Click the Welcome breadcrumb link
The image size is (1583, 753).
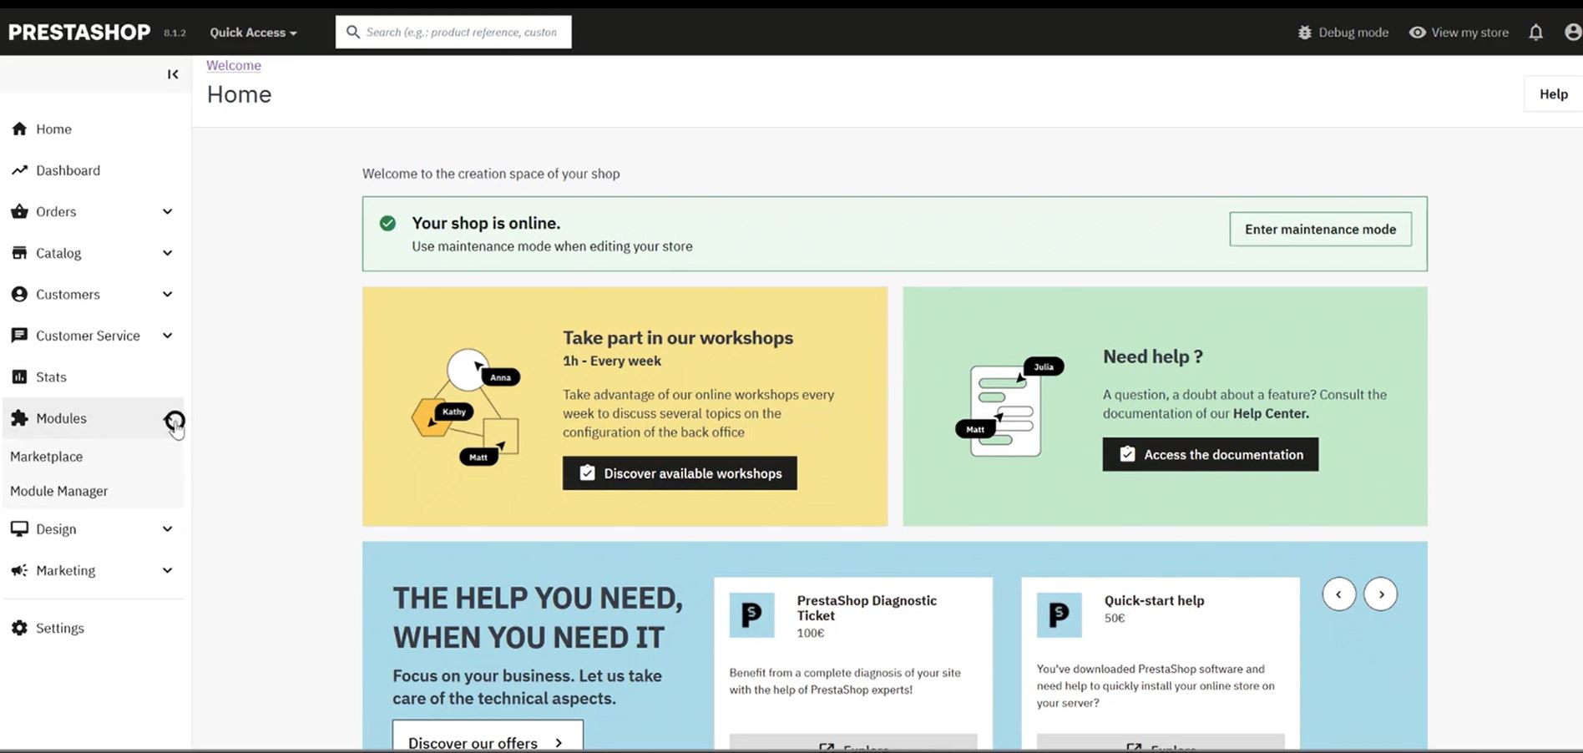point(234,65)
